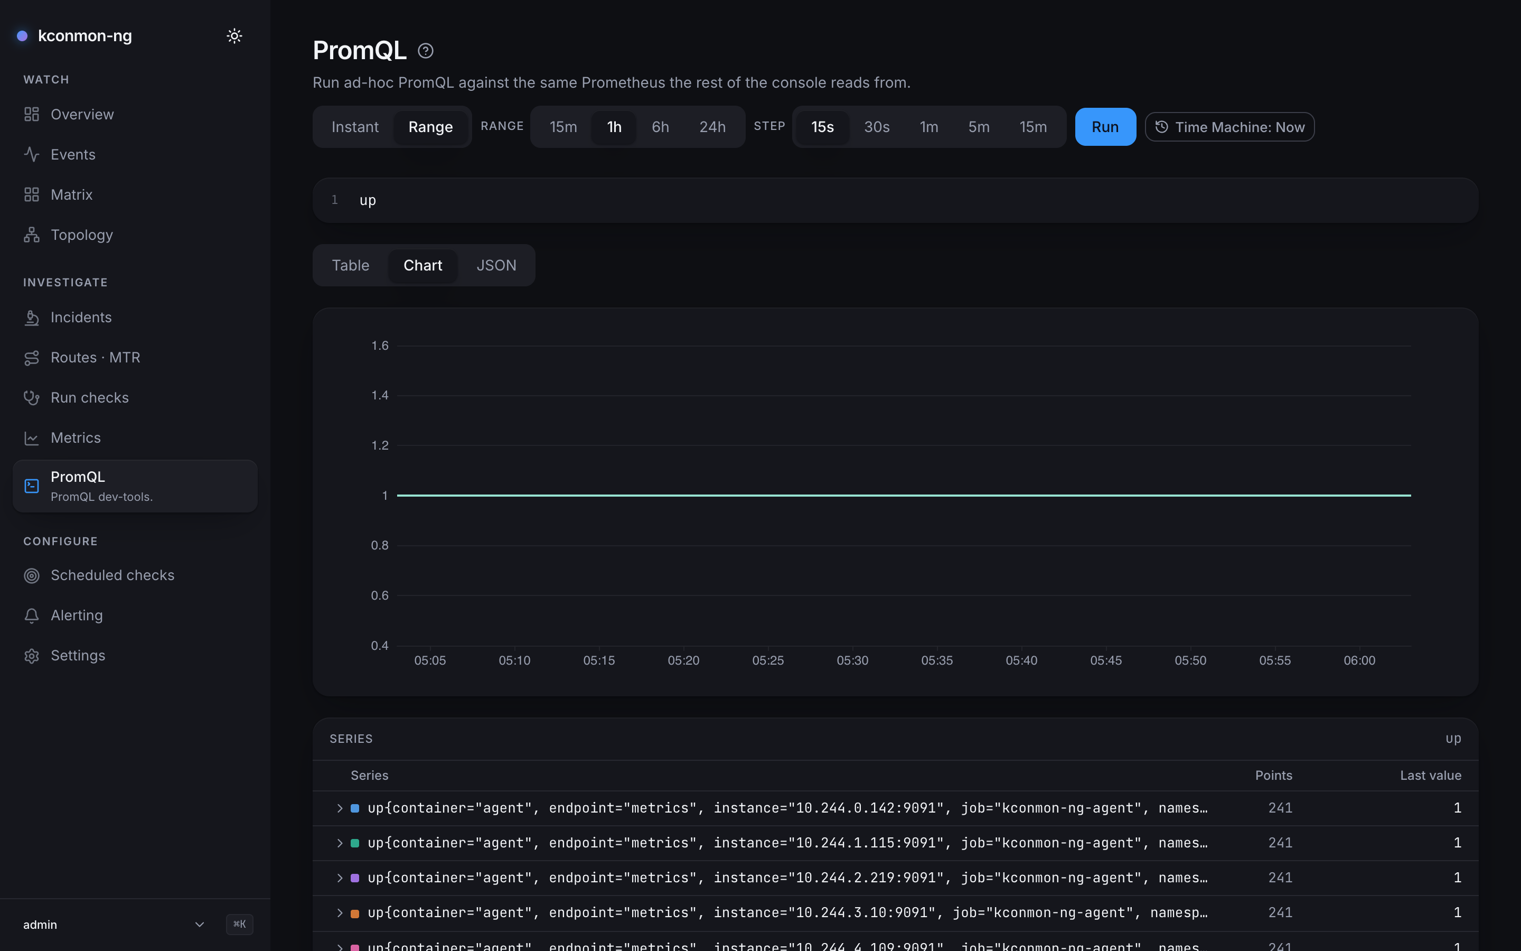
Task: Click the blue swatch for series 10.244.0.142:9091
Action: (x=354, y=808)
